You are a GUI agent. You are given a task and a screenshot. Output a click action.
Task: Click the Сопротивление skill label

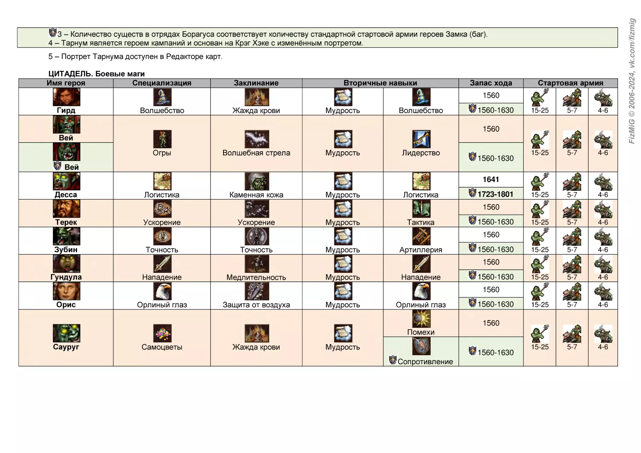425,361
